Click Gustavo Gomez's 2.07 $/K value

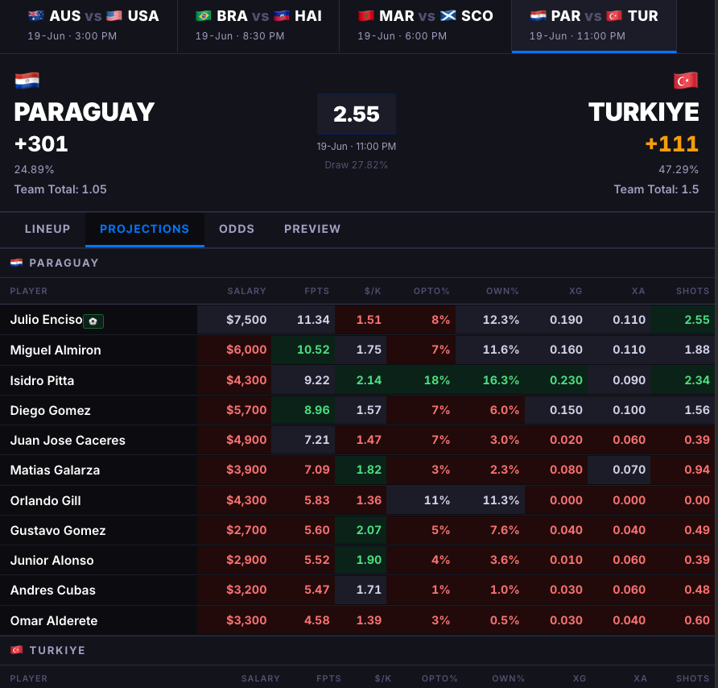point(369,530)
